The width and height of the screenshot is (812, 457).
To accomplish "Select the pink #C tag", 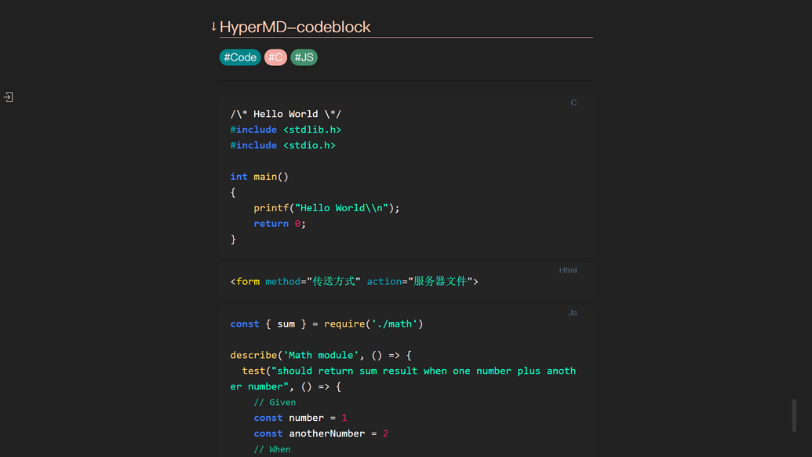I will click(275, 57).
